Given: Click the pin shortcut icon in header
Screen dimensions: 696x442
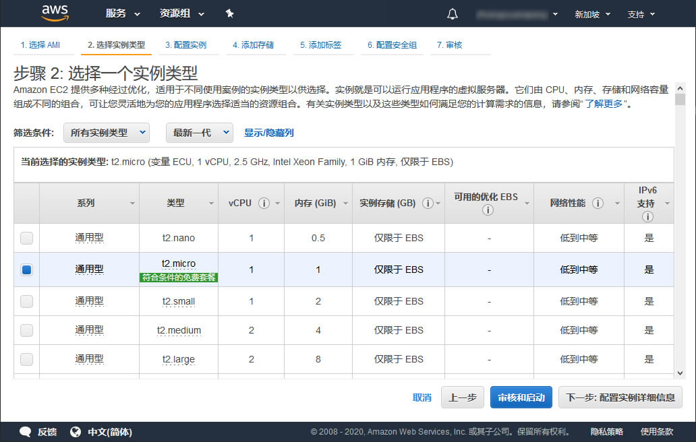Looking at the screenshot, I should coord(229,13).
